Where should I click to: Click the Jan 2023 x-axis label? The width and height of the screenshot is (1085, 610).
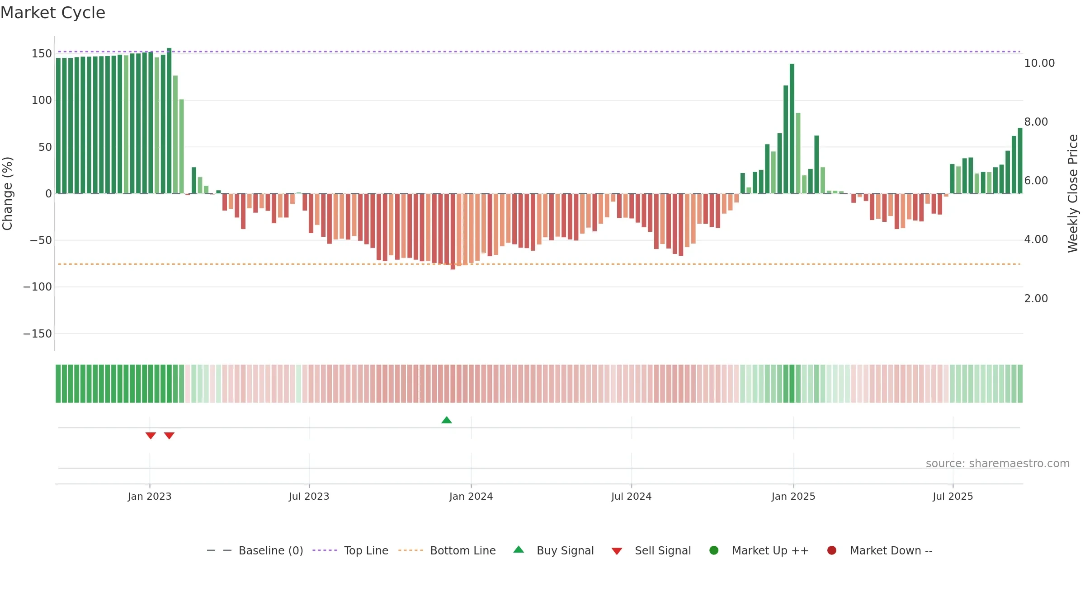coord(150,497)
